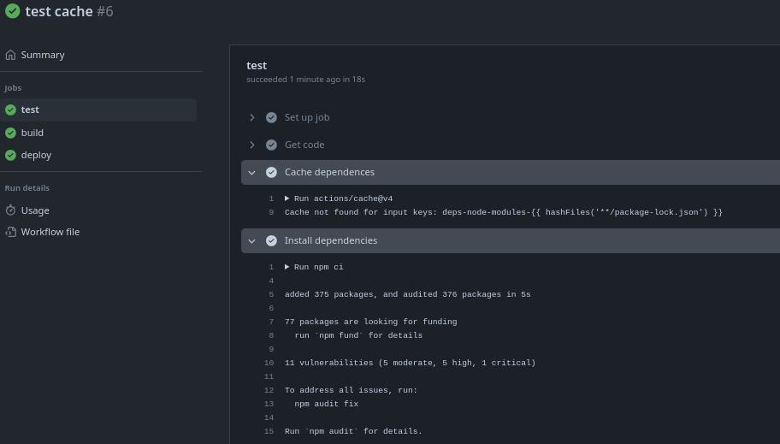The image size is (780, 444).
Task: Click the stopwatch icon next to Usage
Action: (10, 210)
